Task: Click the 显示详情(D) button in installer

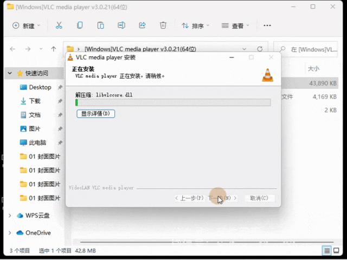Action: point(95,114)
